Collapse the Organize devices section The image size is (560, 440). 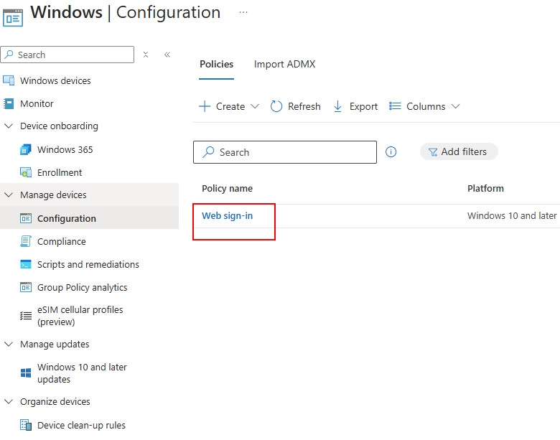tap(9, 402)
